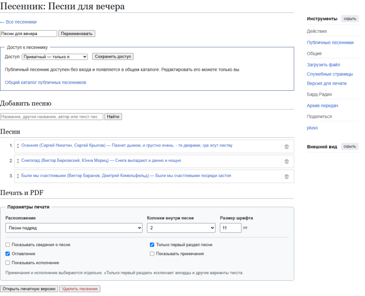Grab reorder handle of Были мы счастливыми

18,176
